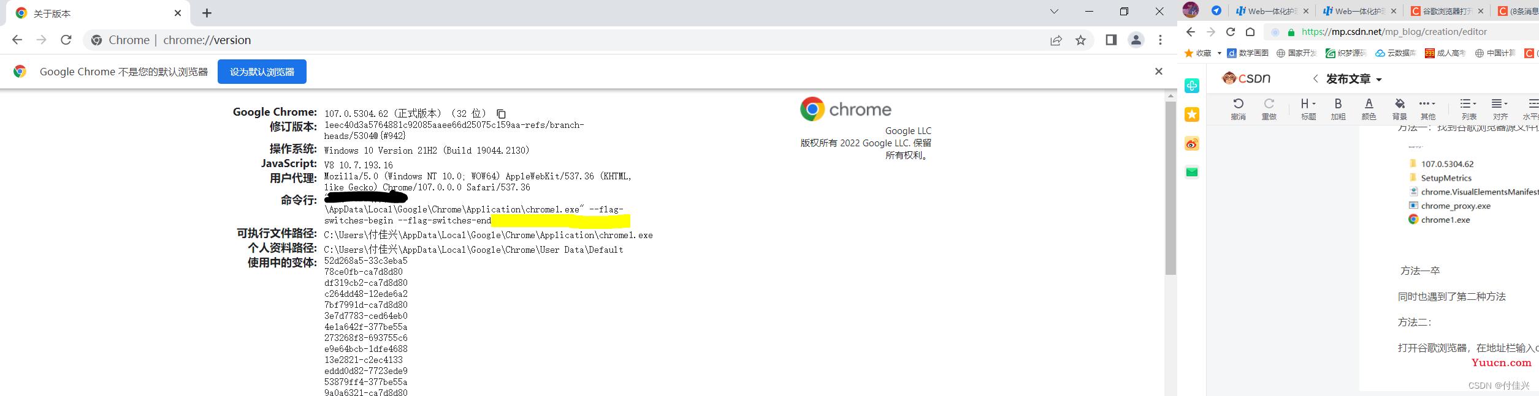Open the Weibo sidebar icon
The height and width of the screenshot is (396, 1539).
pos(1192,144)
